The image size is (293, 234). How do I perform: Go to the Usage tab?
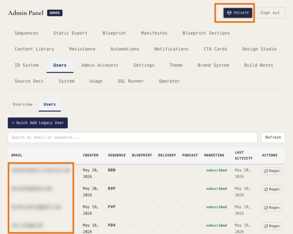click(x=96, y=81)
